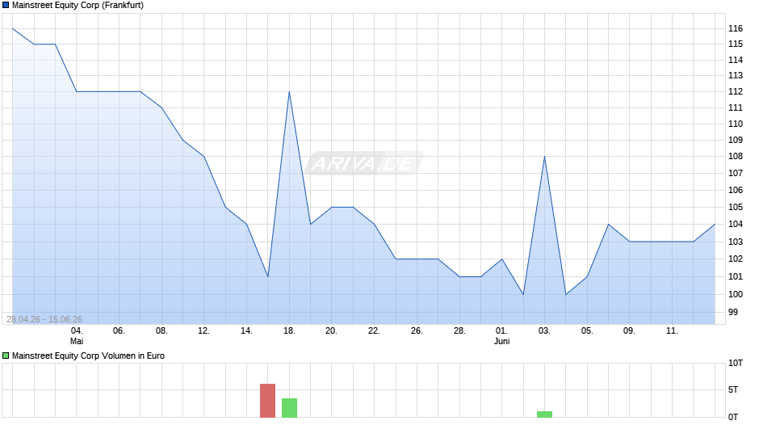
Task: Click the price axis label 105
Action: (736, 208)
